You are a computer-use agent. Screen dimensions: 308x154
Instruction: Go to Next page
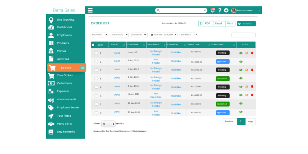(250, 122)
